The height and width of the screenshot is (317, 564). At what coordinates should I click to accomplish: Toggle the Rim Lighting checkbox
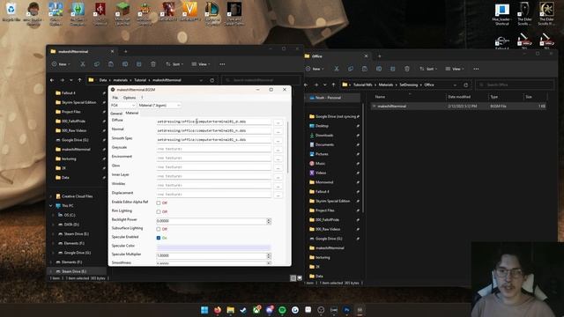[x=159, y=211]
